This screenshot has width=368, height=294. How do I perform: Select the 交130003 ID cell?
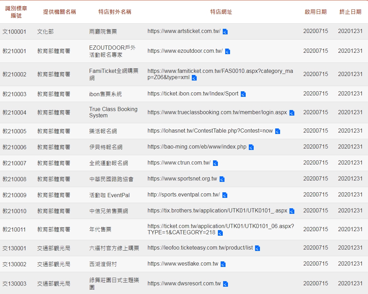[x=14, y=284]
